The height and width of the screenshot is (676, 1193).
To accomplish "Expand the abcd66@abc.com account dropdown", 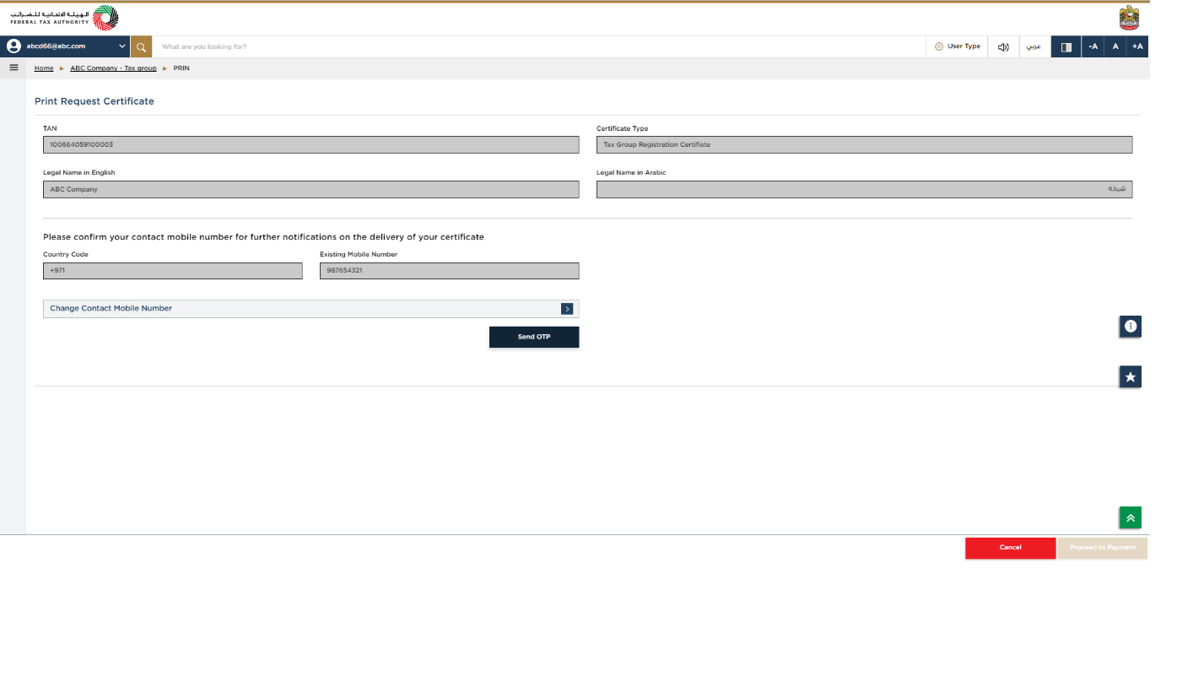I will 122,46.
